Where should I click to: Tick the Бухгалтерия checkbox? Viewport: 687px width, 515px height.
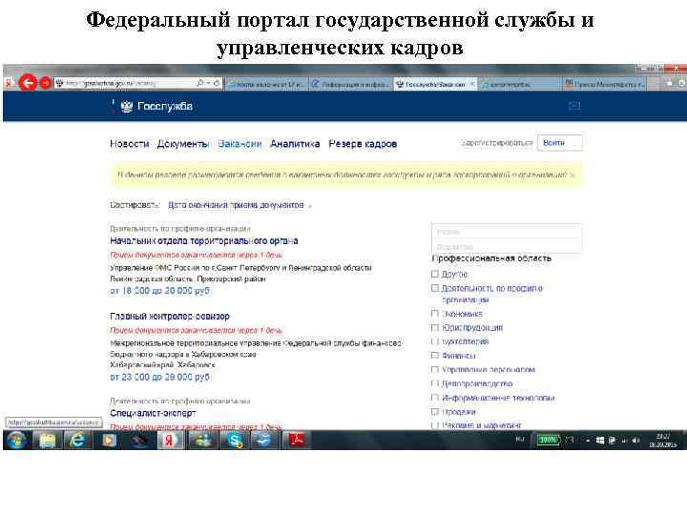point(435,341)
